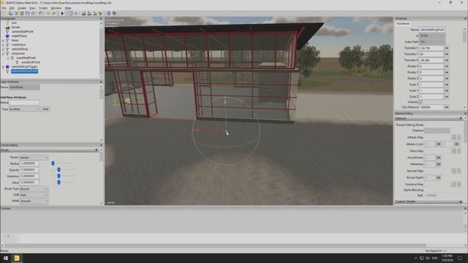Click the light bulb icon next to sun

[8, 23]
